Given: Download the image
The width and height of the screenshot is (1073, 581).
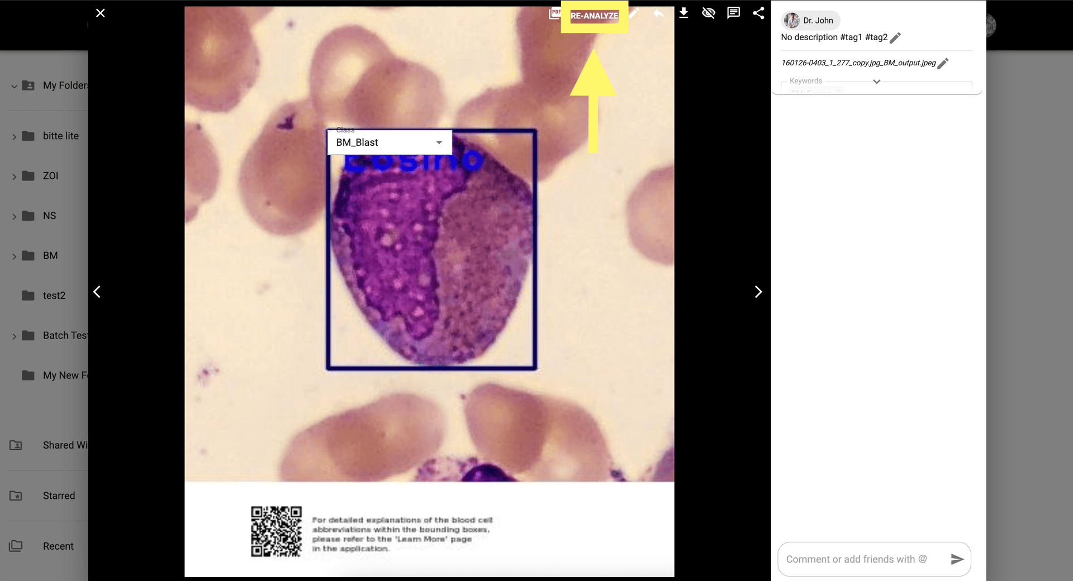Looking at the screenshot, I should click(x=683, y=13).
